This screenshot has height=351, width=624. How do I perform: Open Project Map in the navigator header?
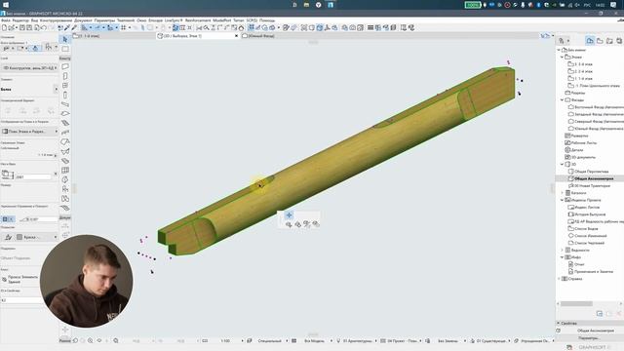pyautogui.click(x=590, y=41)
